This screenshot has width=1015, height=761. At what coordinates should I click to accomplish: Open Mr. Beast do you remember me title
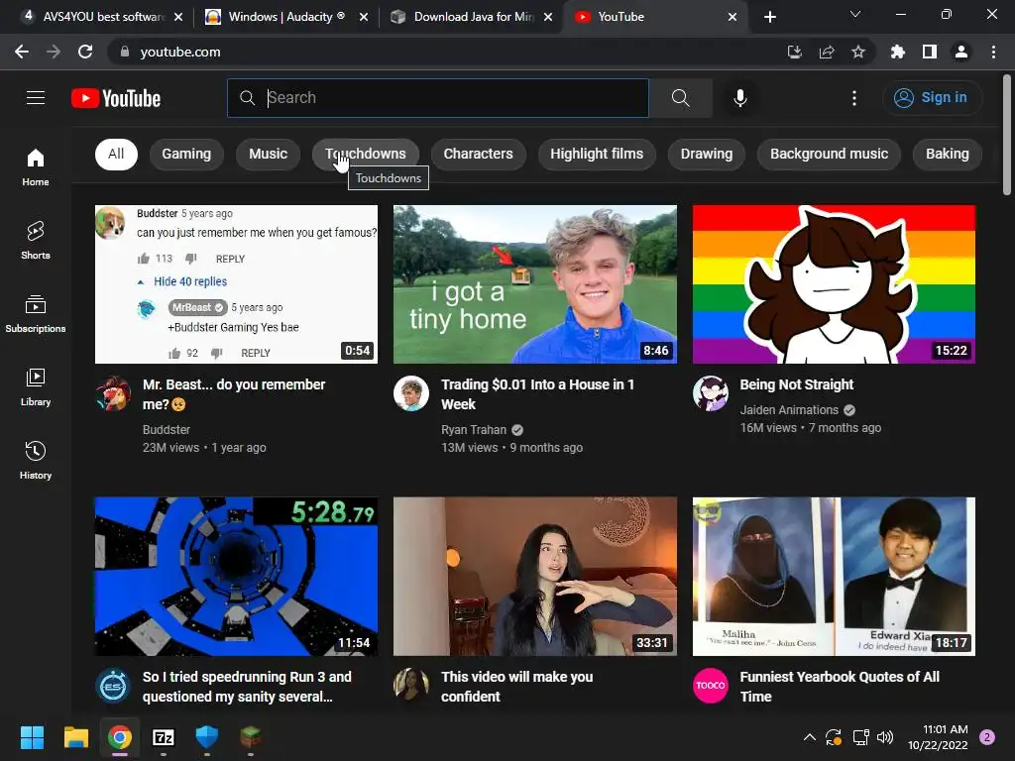click(234, 394)
